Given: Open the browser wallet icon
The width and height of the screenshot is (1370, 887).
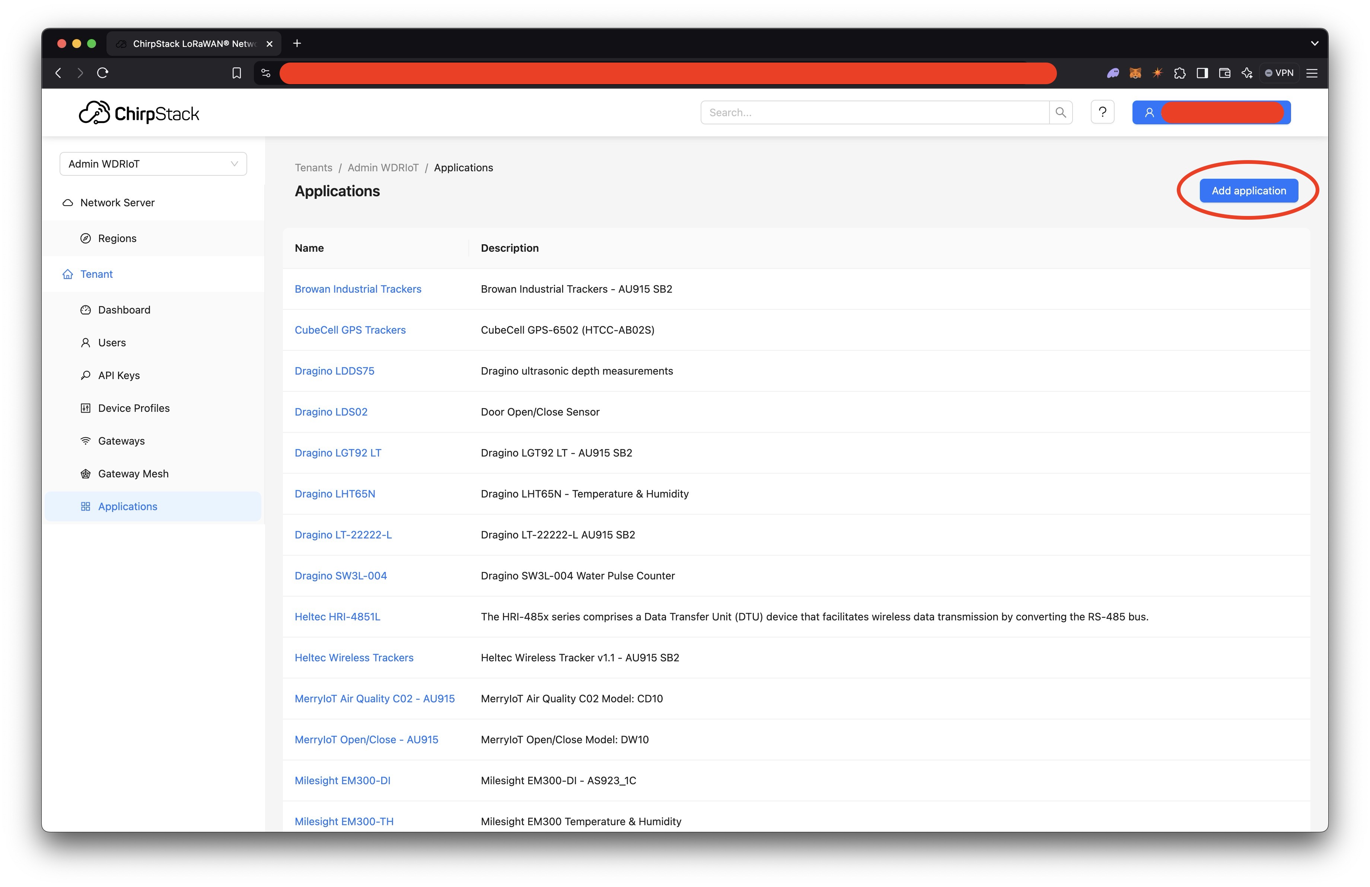Looking at the screenshot, I should coord(1224,73).
